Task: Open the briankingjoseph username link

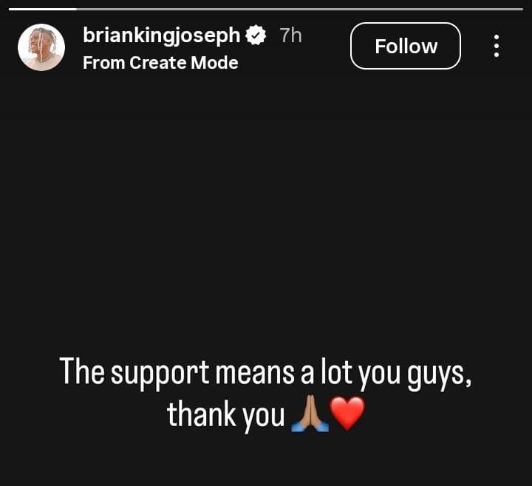Action: click(x=162, y=36)
